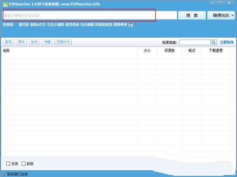Click hot keyword 源代码
Screen dimensions: 237x177
24,24
